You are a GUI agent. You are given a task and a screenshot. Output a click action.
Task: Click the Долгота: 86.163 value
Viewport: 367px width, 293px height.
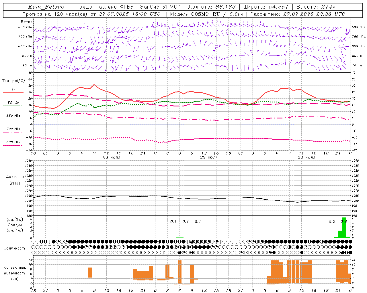pyautogui.click(x=212, y=7)
